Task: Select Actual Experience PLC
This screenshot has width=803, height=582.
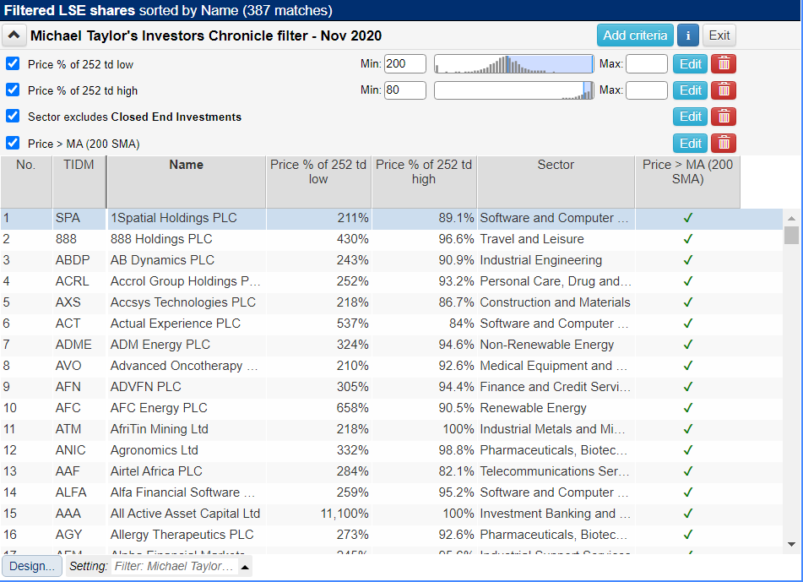Action: [x=175, y=324]
